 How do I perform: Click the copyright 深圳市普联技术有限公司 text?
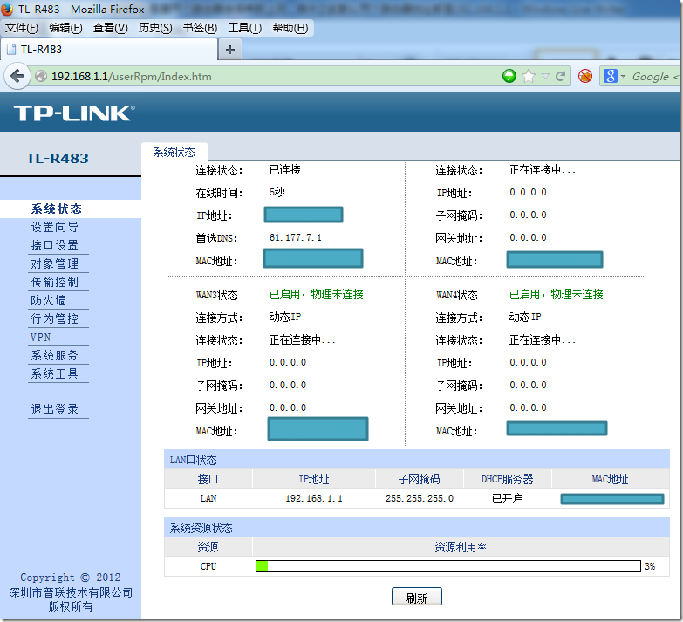(71, 592)
